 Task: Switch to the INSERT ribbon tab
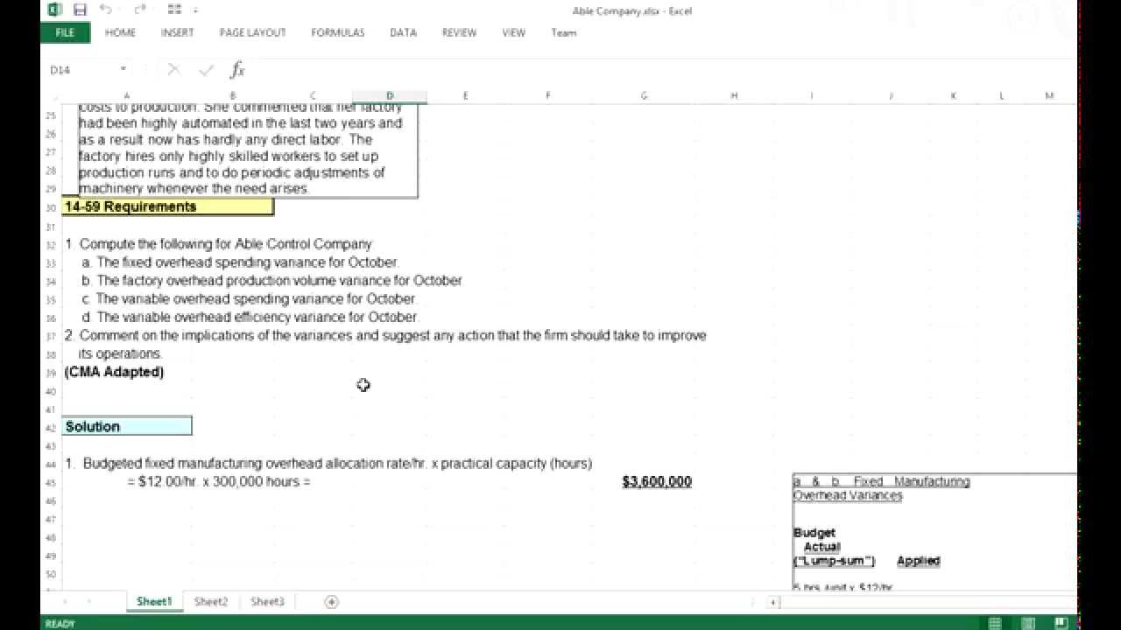coord(178,32)
